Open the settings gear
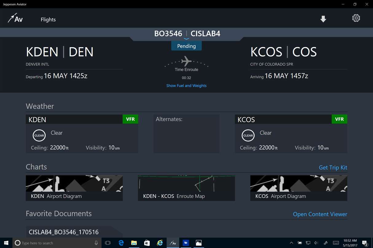373x248 pixels. 356,18
